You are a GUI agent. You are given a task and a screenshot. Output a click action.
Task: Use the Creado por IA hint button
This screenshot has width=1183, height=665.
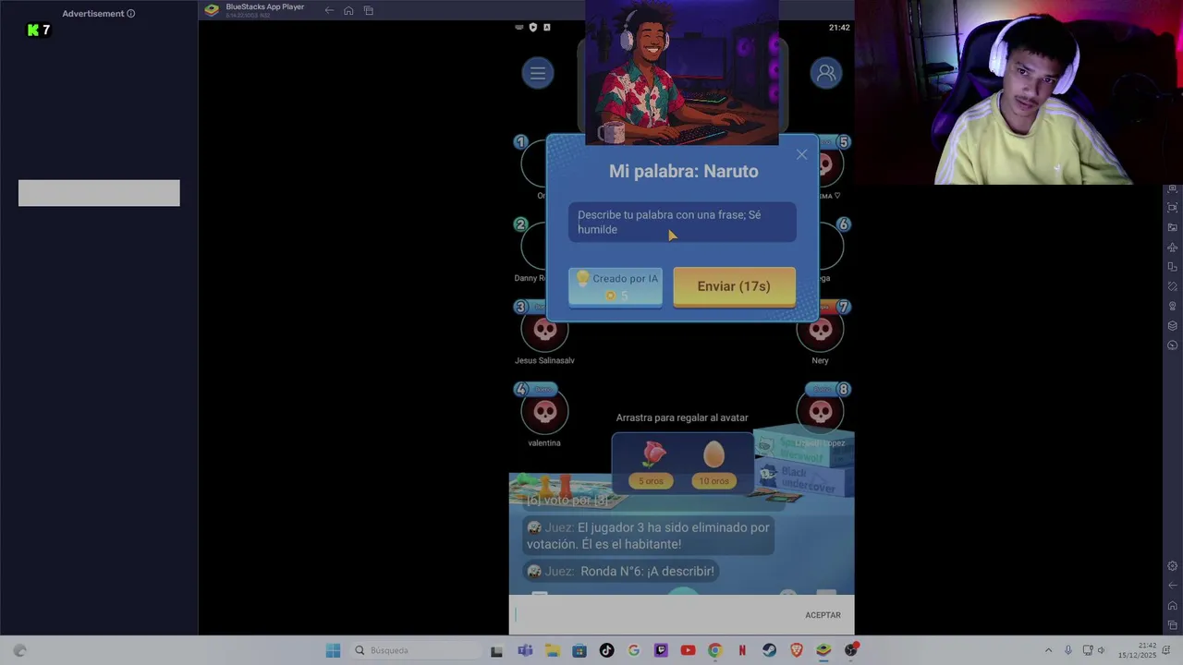tap(616, 286)
